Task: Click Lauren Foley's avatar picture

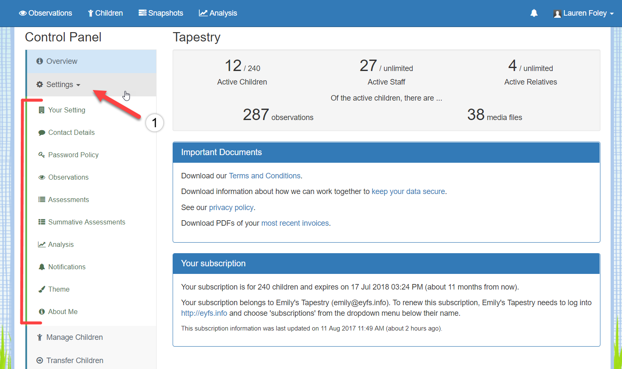Action: pos(557,14)
